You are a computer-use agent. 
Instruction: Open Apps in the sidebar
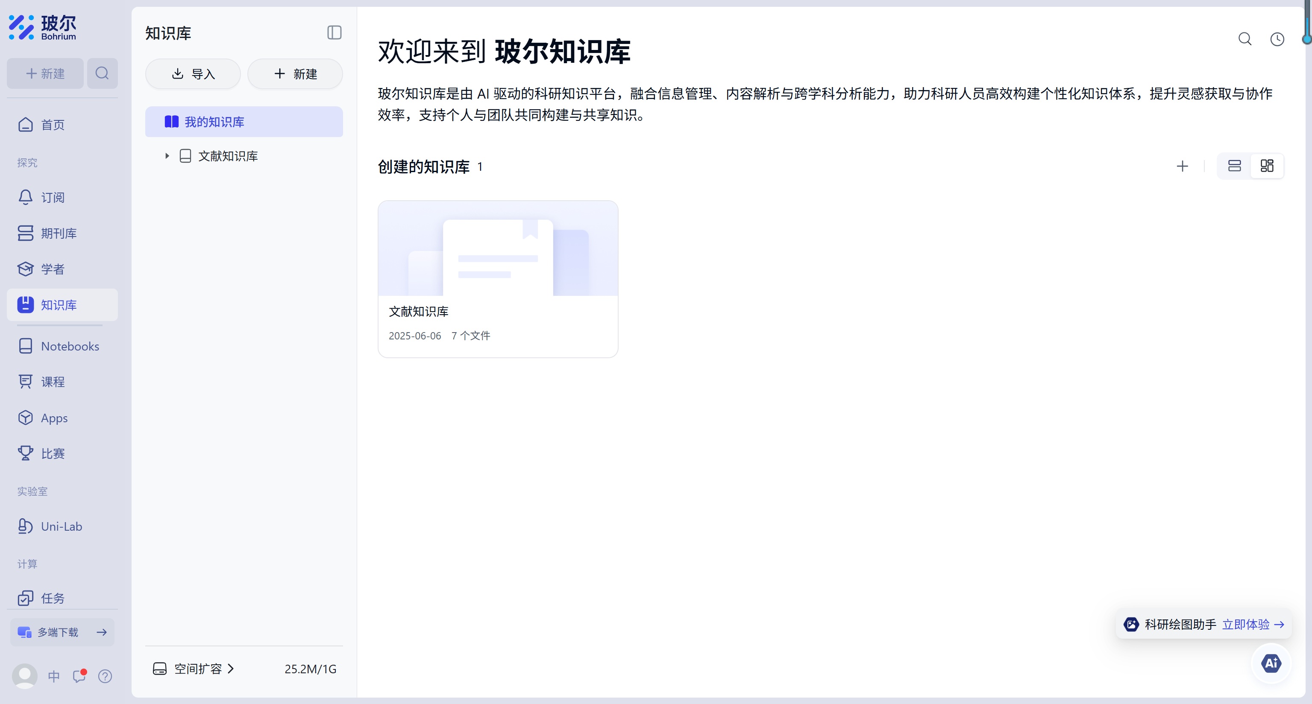point(62,418)
